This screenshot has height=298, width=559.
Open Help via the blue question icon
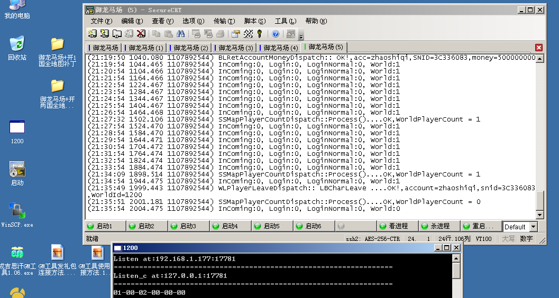pyautogui.click(x=276, y=34)
